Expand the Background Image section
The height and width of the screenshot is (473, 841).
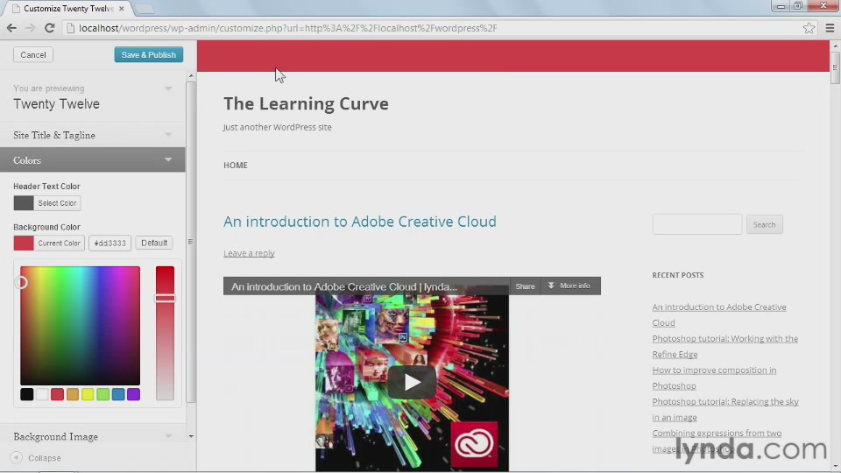pyautogui.click(x=93, y=436)
